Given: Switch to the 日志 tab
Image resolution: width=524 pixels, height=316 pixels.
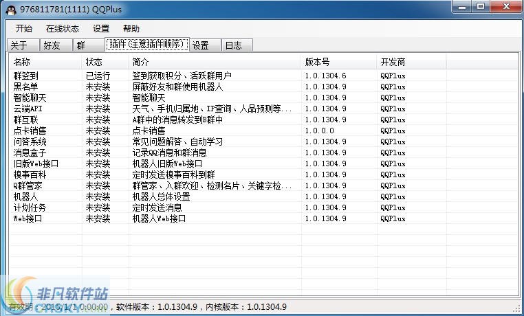Looking at the screenshot, I should 237,45.
